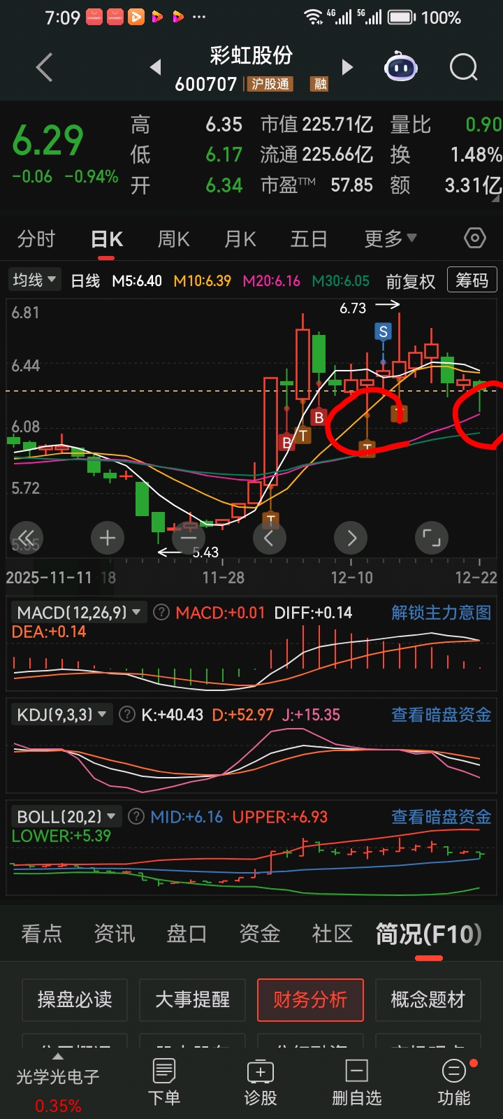Tap stock name 彩虹股份
The image size is (503, 1119).
point(251,55)
